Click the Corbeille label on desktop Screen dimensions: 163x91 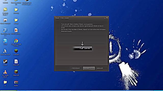(x=5, y=3)
